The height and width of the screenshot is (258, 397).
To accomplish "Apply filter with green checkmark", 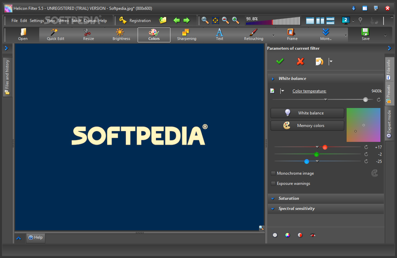I will coord(280,61).
